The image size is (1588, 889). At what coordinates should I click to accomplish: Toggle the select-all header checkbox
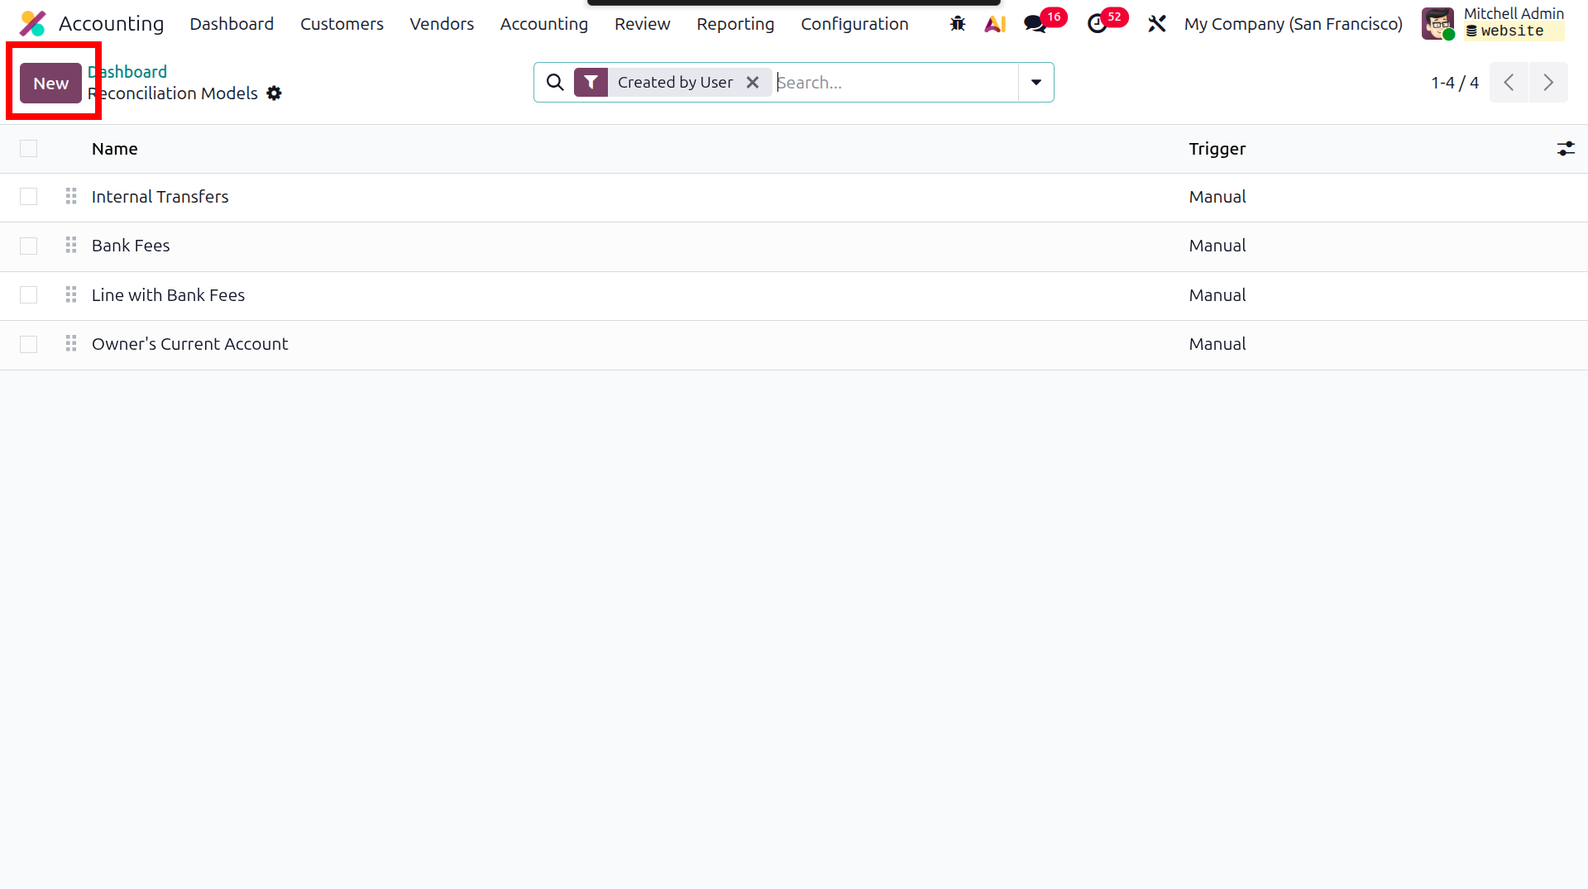[29, 149]
